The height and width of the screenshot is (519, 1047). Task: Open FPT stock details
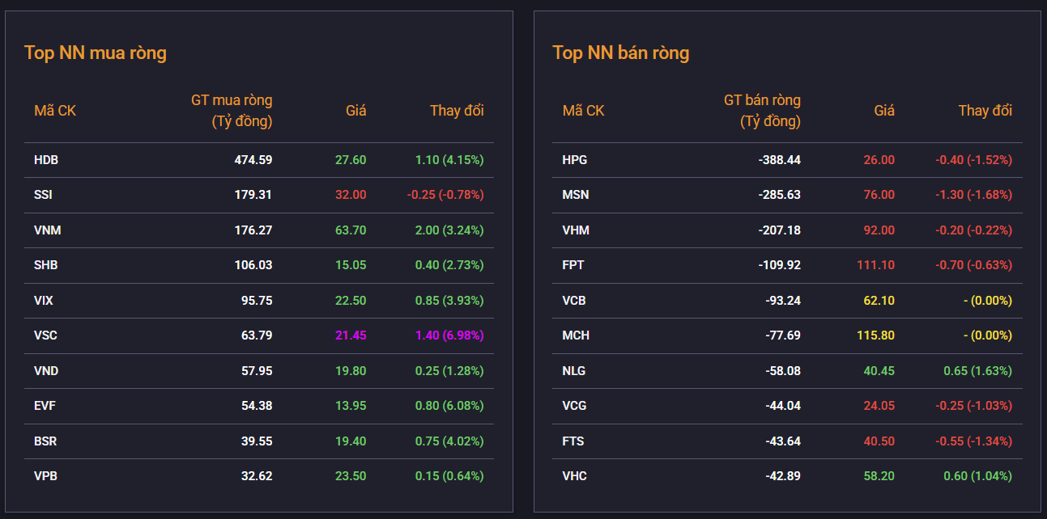(573, 265)
